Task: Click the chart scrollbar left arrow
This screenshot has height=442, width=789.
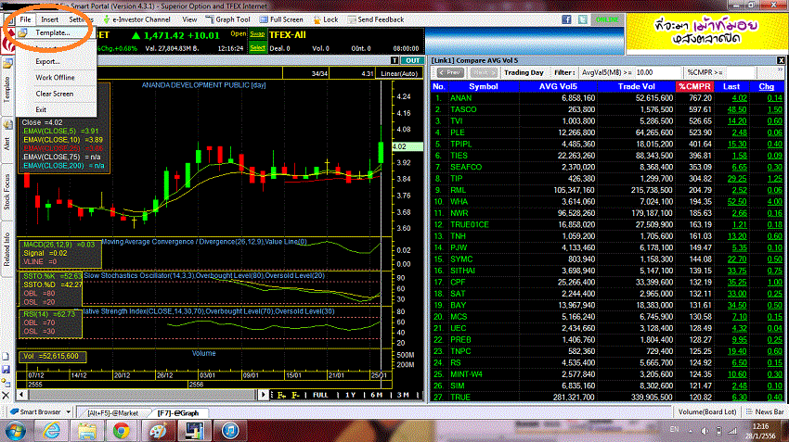Action: coord(21,395)
